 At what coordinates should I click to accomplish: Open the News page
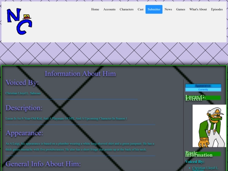168,9
